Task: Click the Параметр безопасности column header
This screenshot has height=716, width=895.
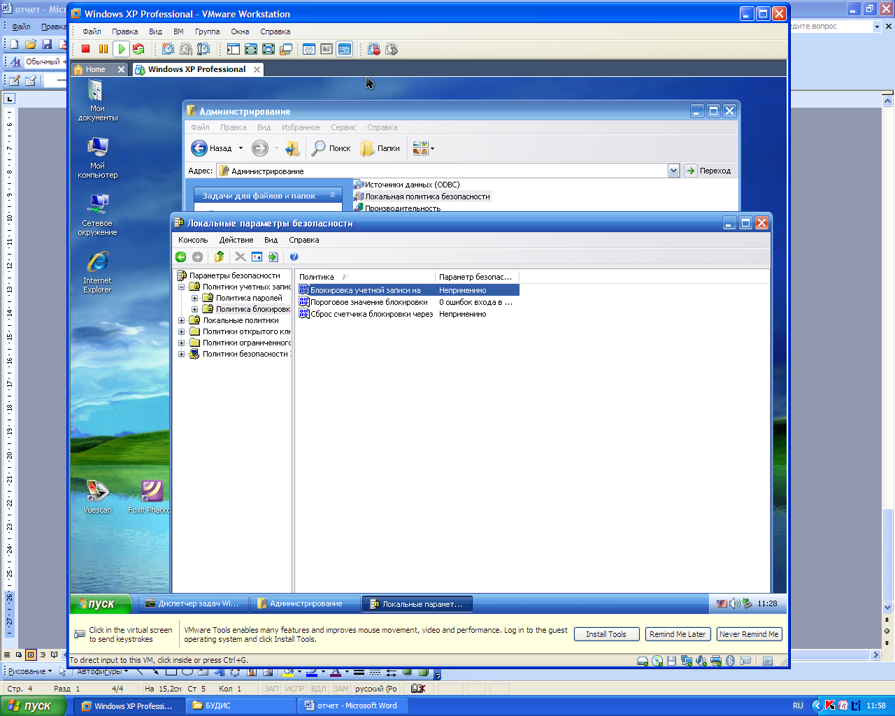Action: pyautogui.click(x=477, y=277)
